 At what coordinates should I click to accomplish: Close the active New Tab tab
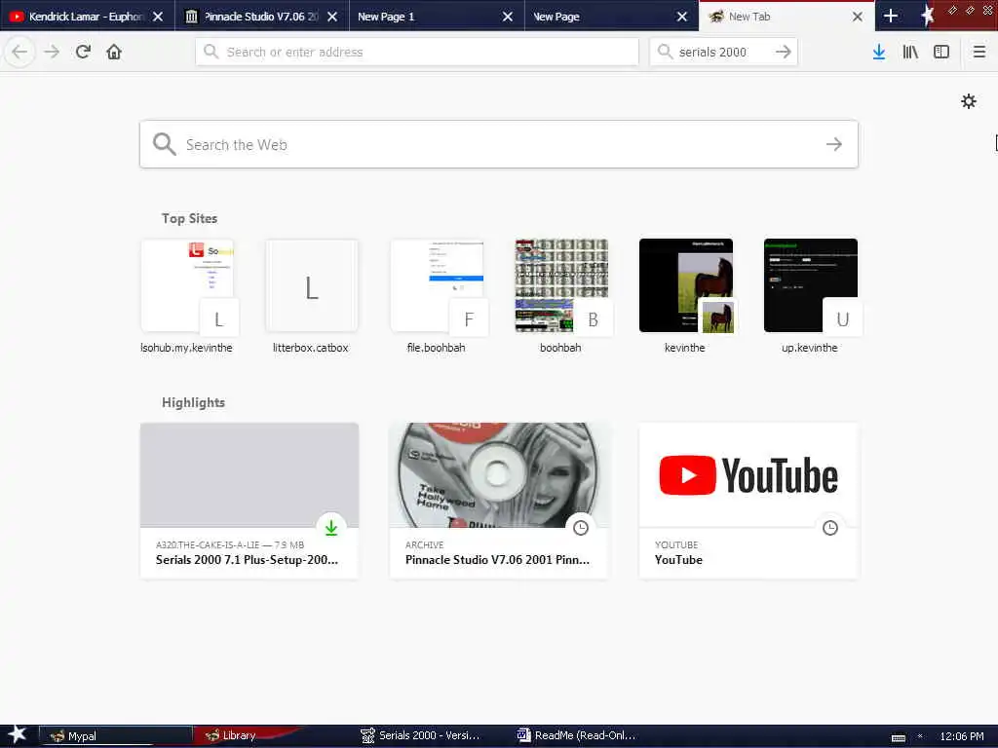click(858, 17)
